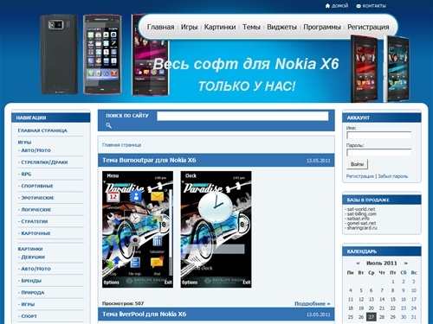Open Логические games category

pos(36,209)
